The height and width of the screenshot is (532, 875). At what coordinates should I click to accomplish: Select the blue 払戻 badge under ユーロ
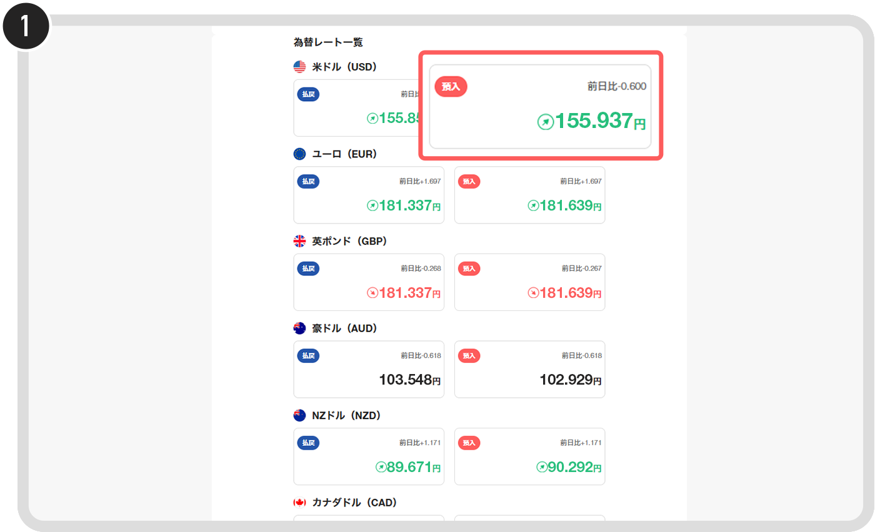(x=308, y=182)
